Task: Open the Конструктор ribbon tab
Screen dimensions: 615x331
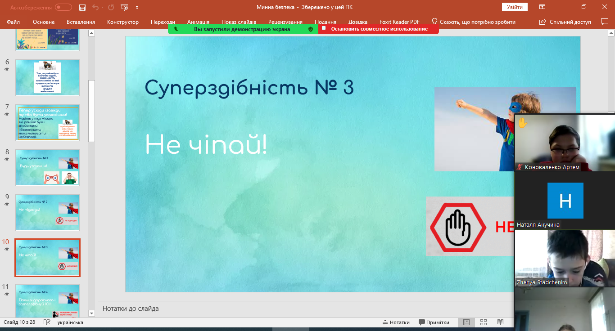Action: coord(123,22)
